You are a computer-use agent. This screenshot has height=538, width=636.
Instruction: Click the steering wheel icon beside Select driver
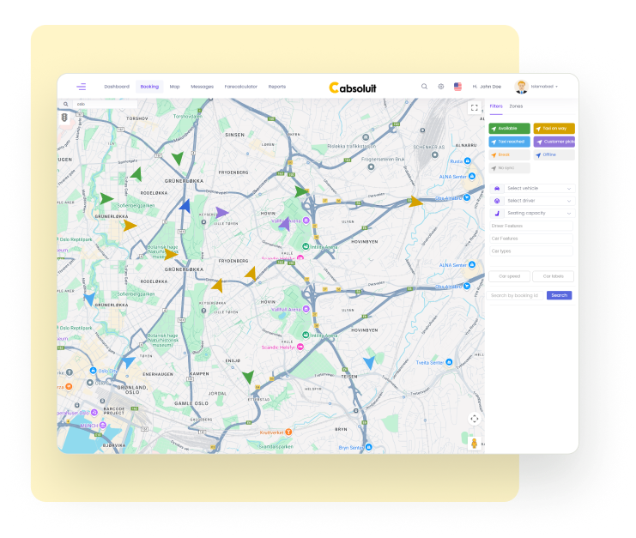click(x=497, y=201)
